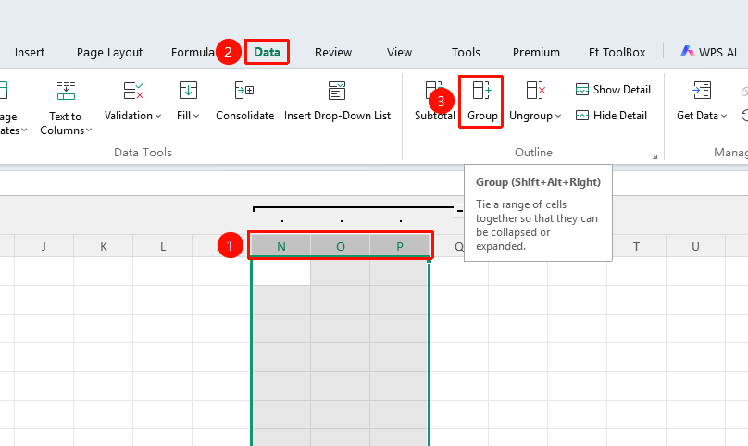Select column N header
748x446 pixels.
pyautogui.click(x=281, y=246)
